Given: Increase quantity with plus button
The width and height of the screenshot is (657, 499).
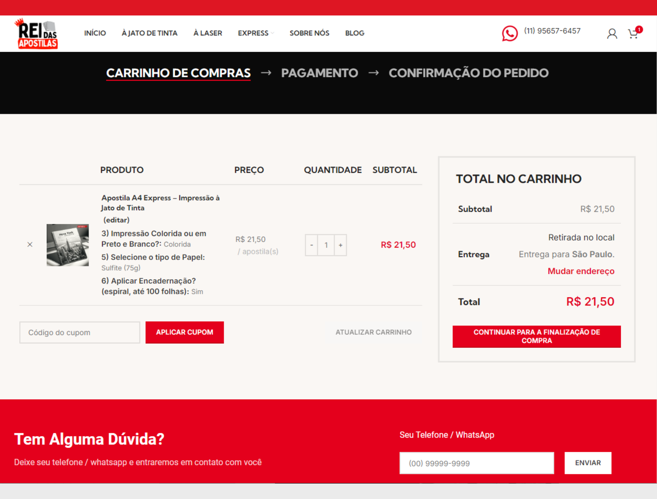Looking at the screenshot, I should pos(340,245).
